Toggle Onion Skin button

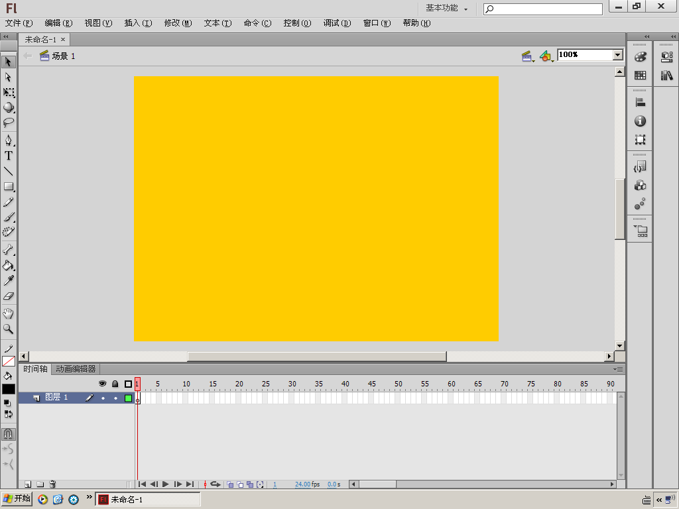point(230,484)
